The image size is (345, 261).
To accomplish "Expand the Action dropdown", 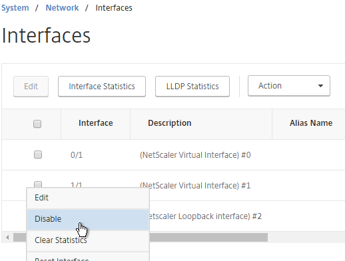I will [289, 86].
